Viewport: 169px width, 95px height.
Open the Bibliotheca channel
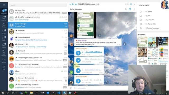[x=38, y=32]
